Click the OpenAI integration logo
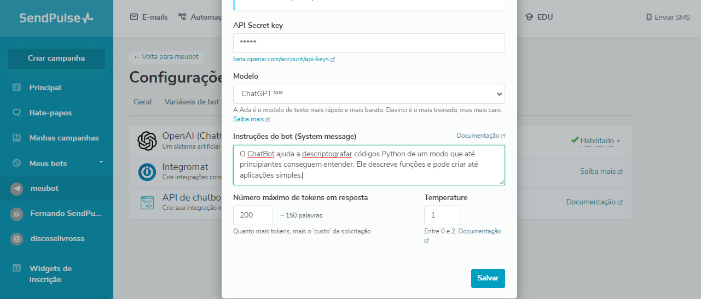Image resolution: width=701 pixels, height=299 pixels. [x=147, y=141]
